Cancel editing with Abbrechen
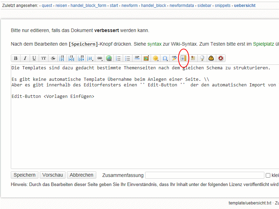The height and width of the screenshot is (209, 279). (82, 175)
